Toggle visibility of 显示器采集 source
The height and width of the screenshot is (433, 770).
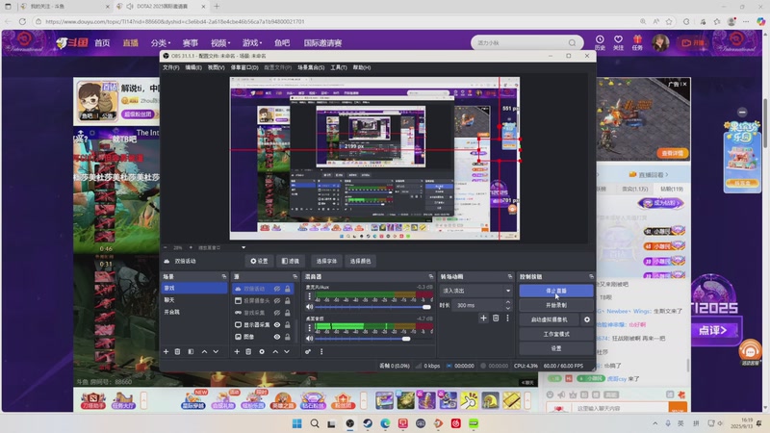[x=277, y=325]
